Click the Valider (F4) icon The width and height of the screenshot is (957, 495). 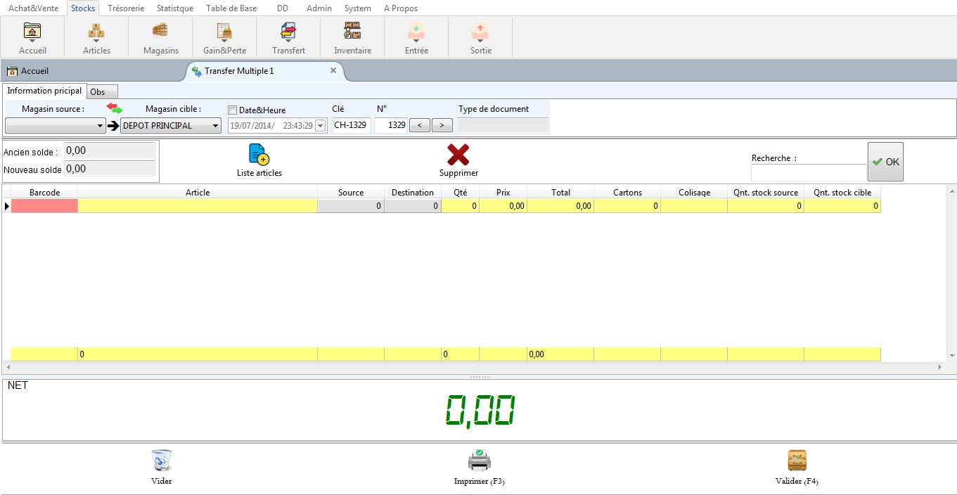[x=796, y=461]
